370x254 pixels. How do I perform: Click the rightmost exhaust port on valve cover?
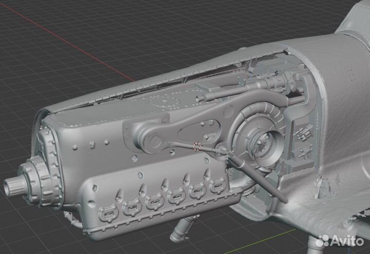(216, 185)
